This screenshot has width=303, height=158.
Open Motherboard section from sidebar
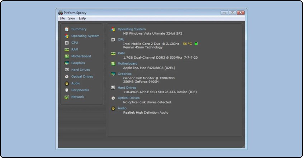coord(81,56)
